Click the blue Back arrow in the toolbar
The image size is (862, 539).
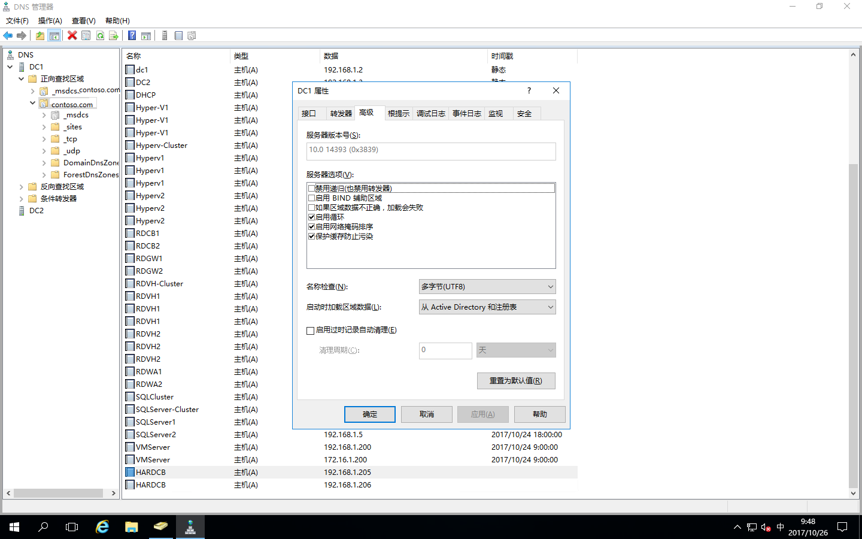click(8, 36)
